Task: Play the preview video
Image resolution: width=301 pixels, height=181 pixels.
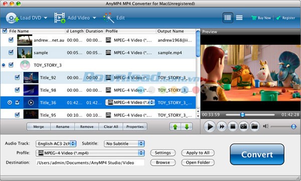Action: (210, 126)
